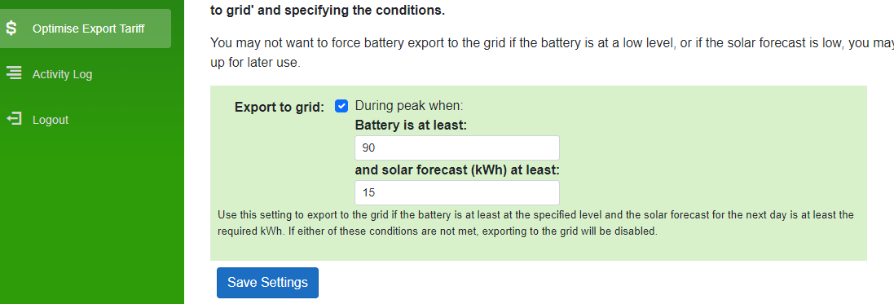The width and height of the screenshot is (894, 304).
Task: Click the dollar sign sidebar icon
Action: (11, 28)
